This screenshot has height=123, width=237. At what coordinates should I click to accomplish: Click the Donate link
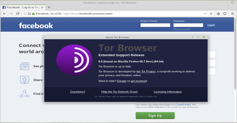(122, 81)
